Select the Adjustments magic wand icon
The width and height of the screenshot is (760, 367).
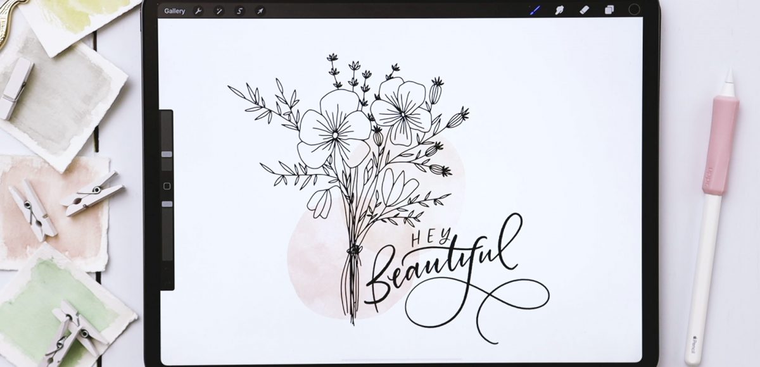tap(218, 10)
